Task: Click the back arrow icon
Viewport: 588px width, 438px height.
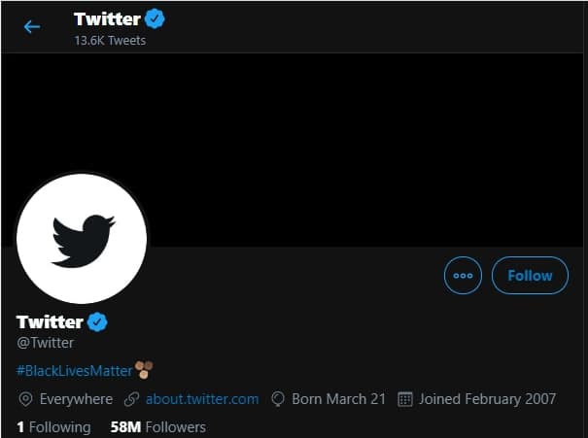Action: [x=32, y=27]
